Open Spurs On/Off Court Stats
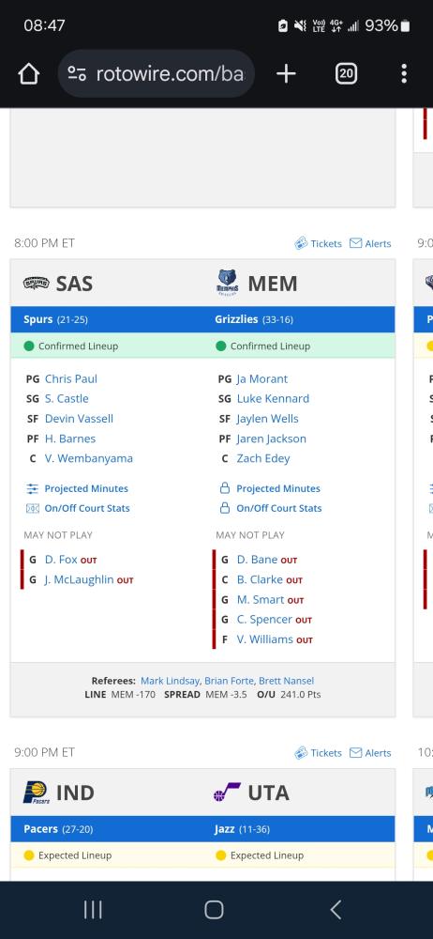This screenshot has height=939, width=433. [78, 508]
